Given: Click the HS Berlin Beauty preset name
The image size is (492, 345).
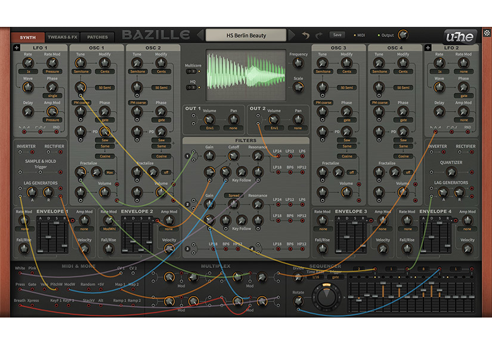Looking at the screenshot, I should point(246,35).
